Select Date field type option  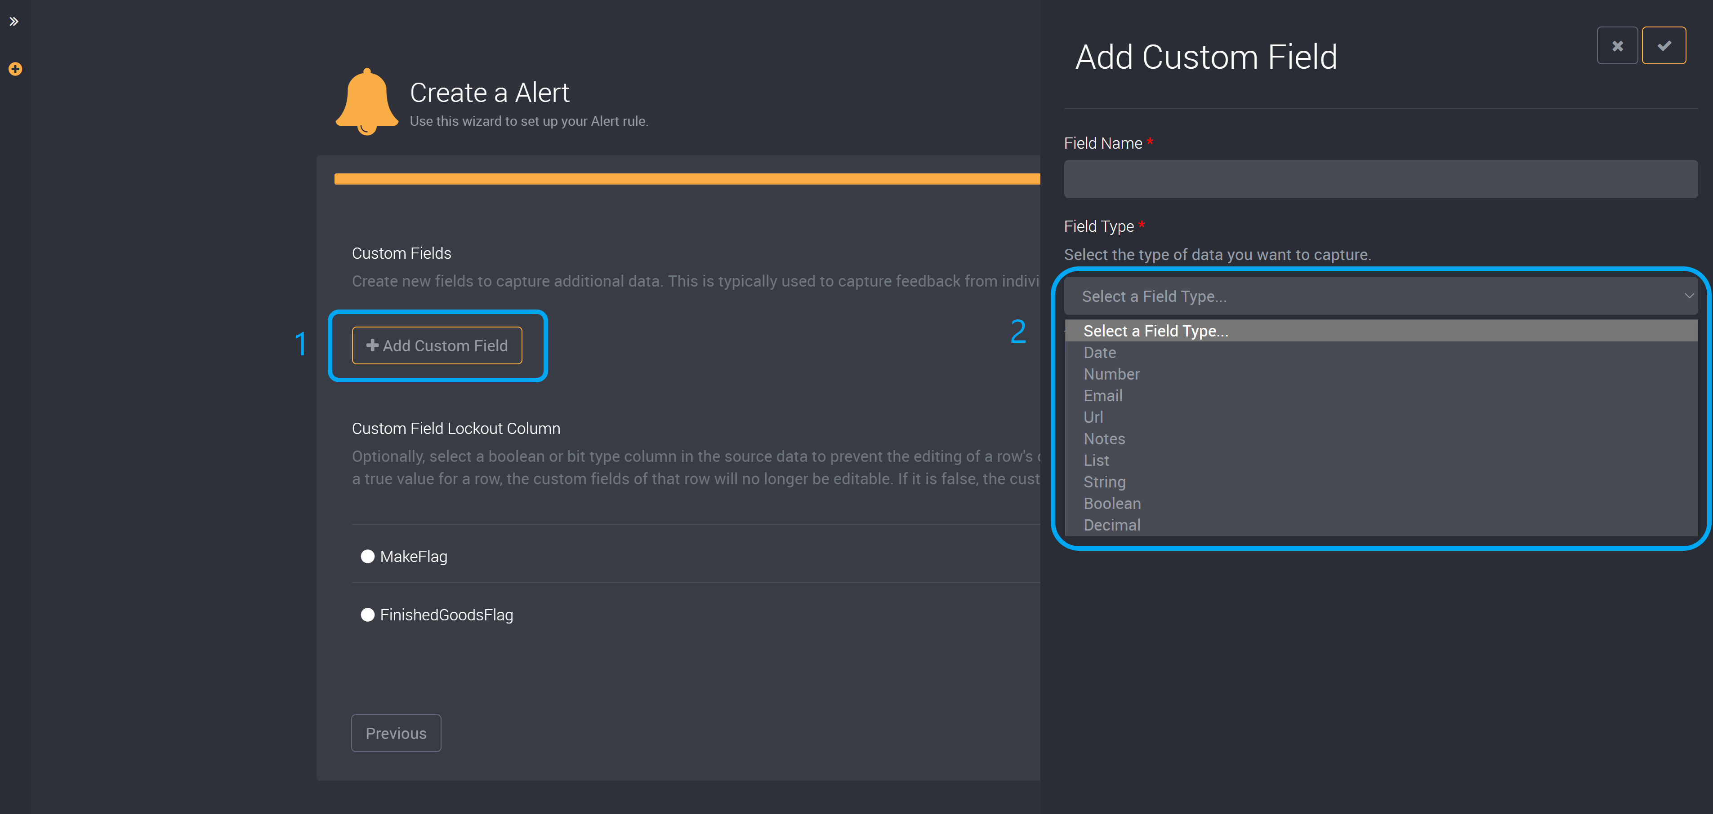point(1380,353)
